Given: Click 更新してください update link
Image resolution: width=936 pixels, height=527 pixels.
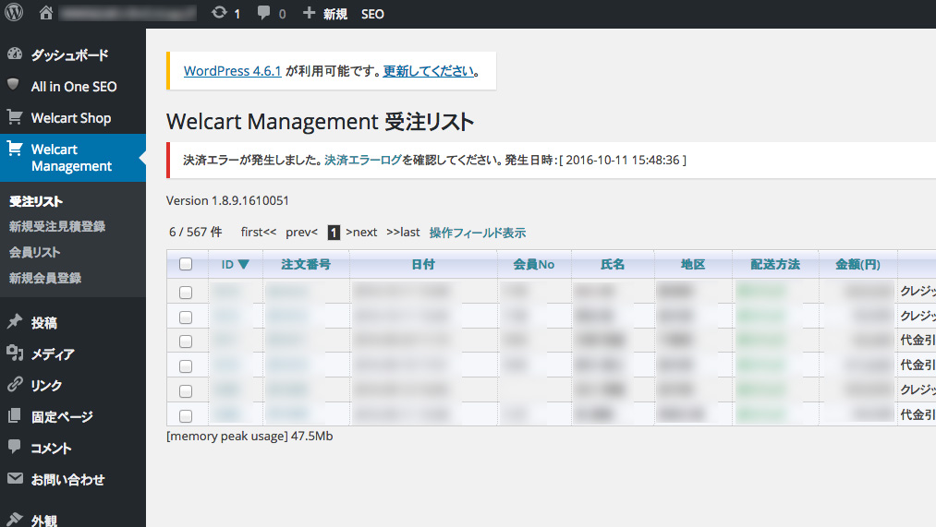Looking at the screenshot, I should [429, 71].
